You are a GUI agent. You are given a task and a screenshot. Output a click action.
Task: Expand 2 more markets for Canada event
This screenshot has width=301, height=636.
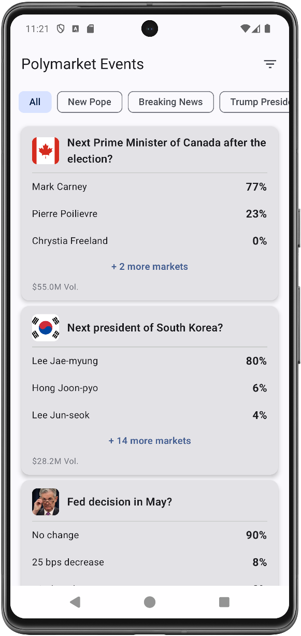[150, 266]
